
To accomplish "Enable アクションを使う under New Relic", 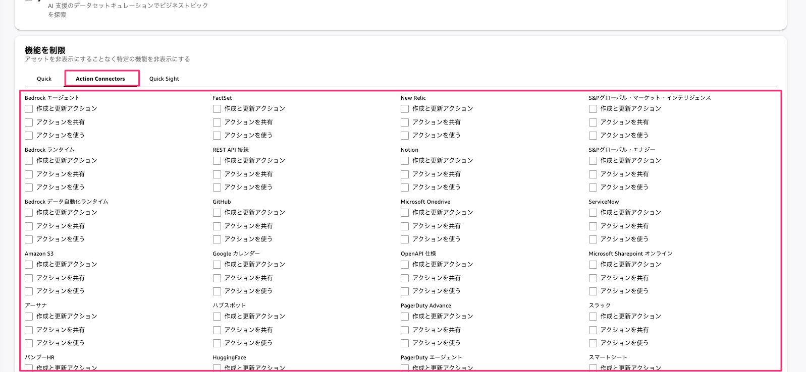I will click(x=405, y=136).
